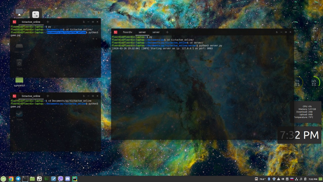Open the SUPERHOT desktop folder
The width and height of the screenshot is (323, 182).
click(x=19, y=82)
